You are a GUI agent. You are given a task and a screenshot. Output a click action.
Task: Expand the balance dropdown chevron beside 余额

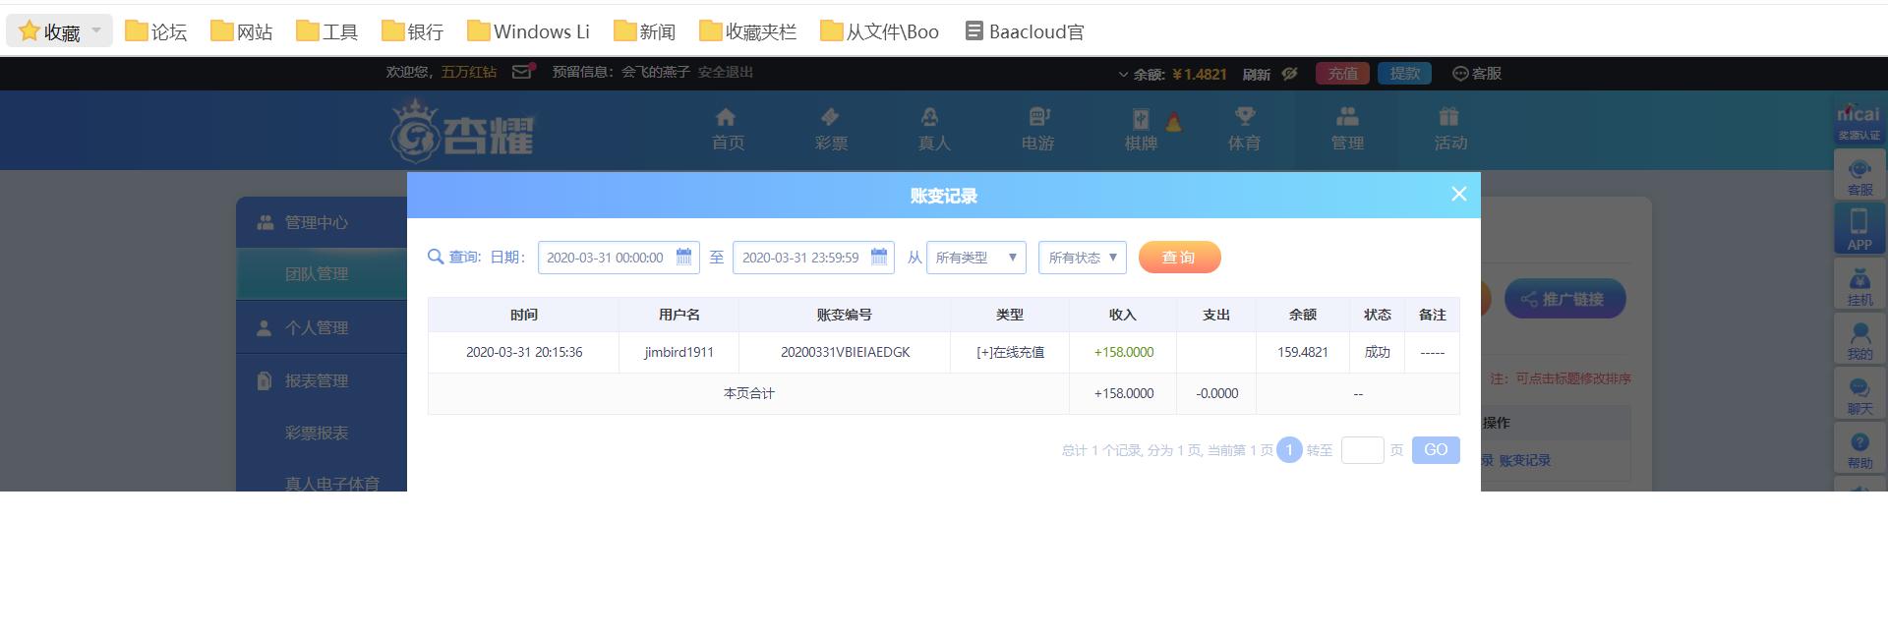[1123, 75]
